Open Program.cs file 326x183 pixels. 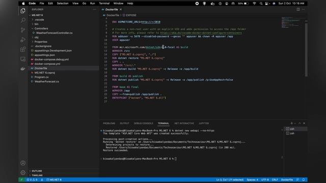coord(41,77)
